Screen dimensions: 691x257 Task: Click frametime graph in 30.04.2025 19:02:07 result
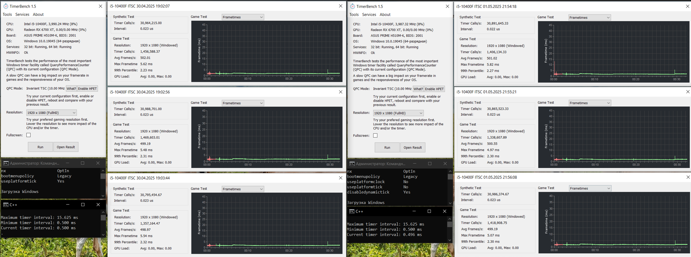click(x=267, y=51)
